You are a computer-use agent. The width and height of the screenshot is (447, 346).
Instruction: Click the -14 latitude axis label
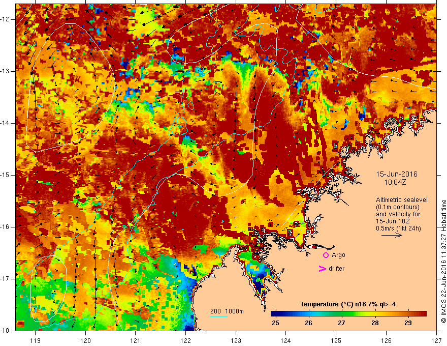(5, 123)
